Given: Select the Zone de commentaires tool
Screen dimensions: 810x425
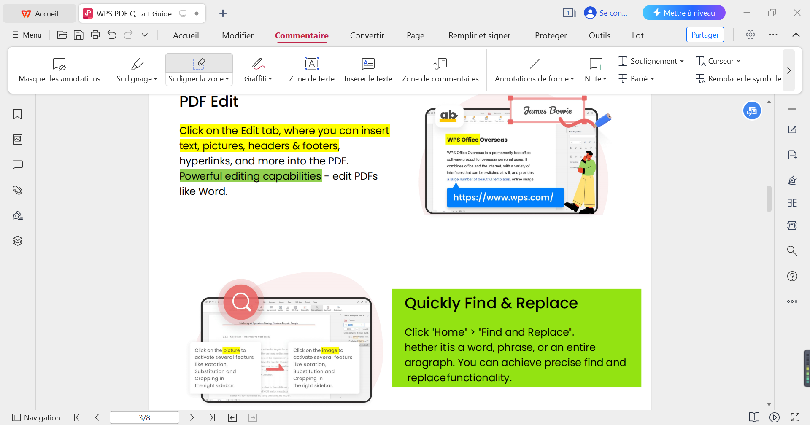Looking at the screenshot, I should (x=440, y=70).
